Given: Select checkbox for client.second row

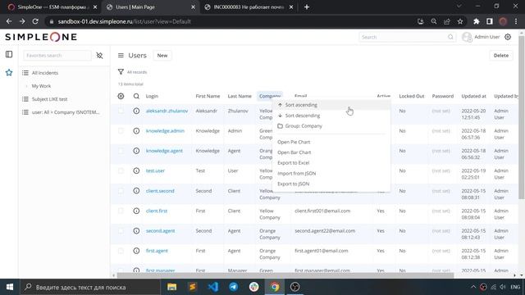Looking at the screenshot, I should click(x=121, y=191).
